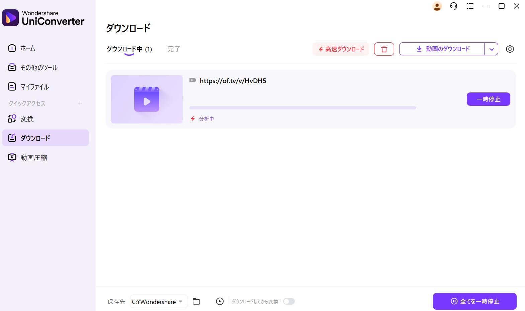Screen dimensions: 525x311
Task: Switch to the ダウンロード中 (1) tab
Action: coord(129,49)
